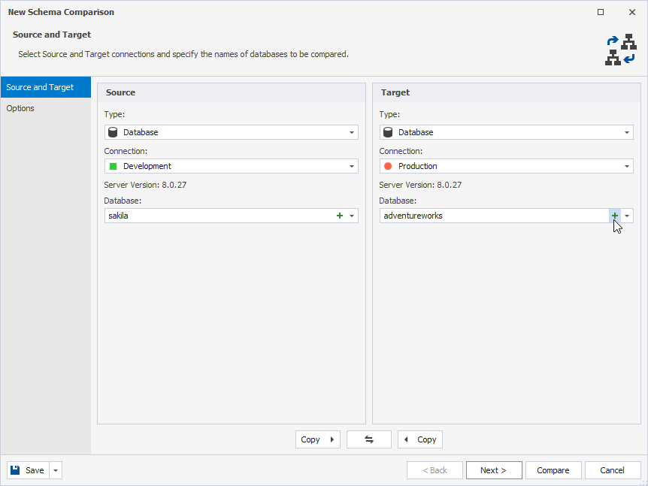Copy source settings to target
Image resolution: width=648 pixels, height=486 pixels.
pos(318,439)
